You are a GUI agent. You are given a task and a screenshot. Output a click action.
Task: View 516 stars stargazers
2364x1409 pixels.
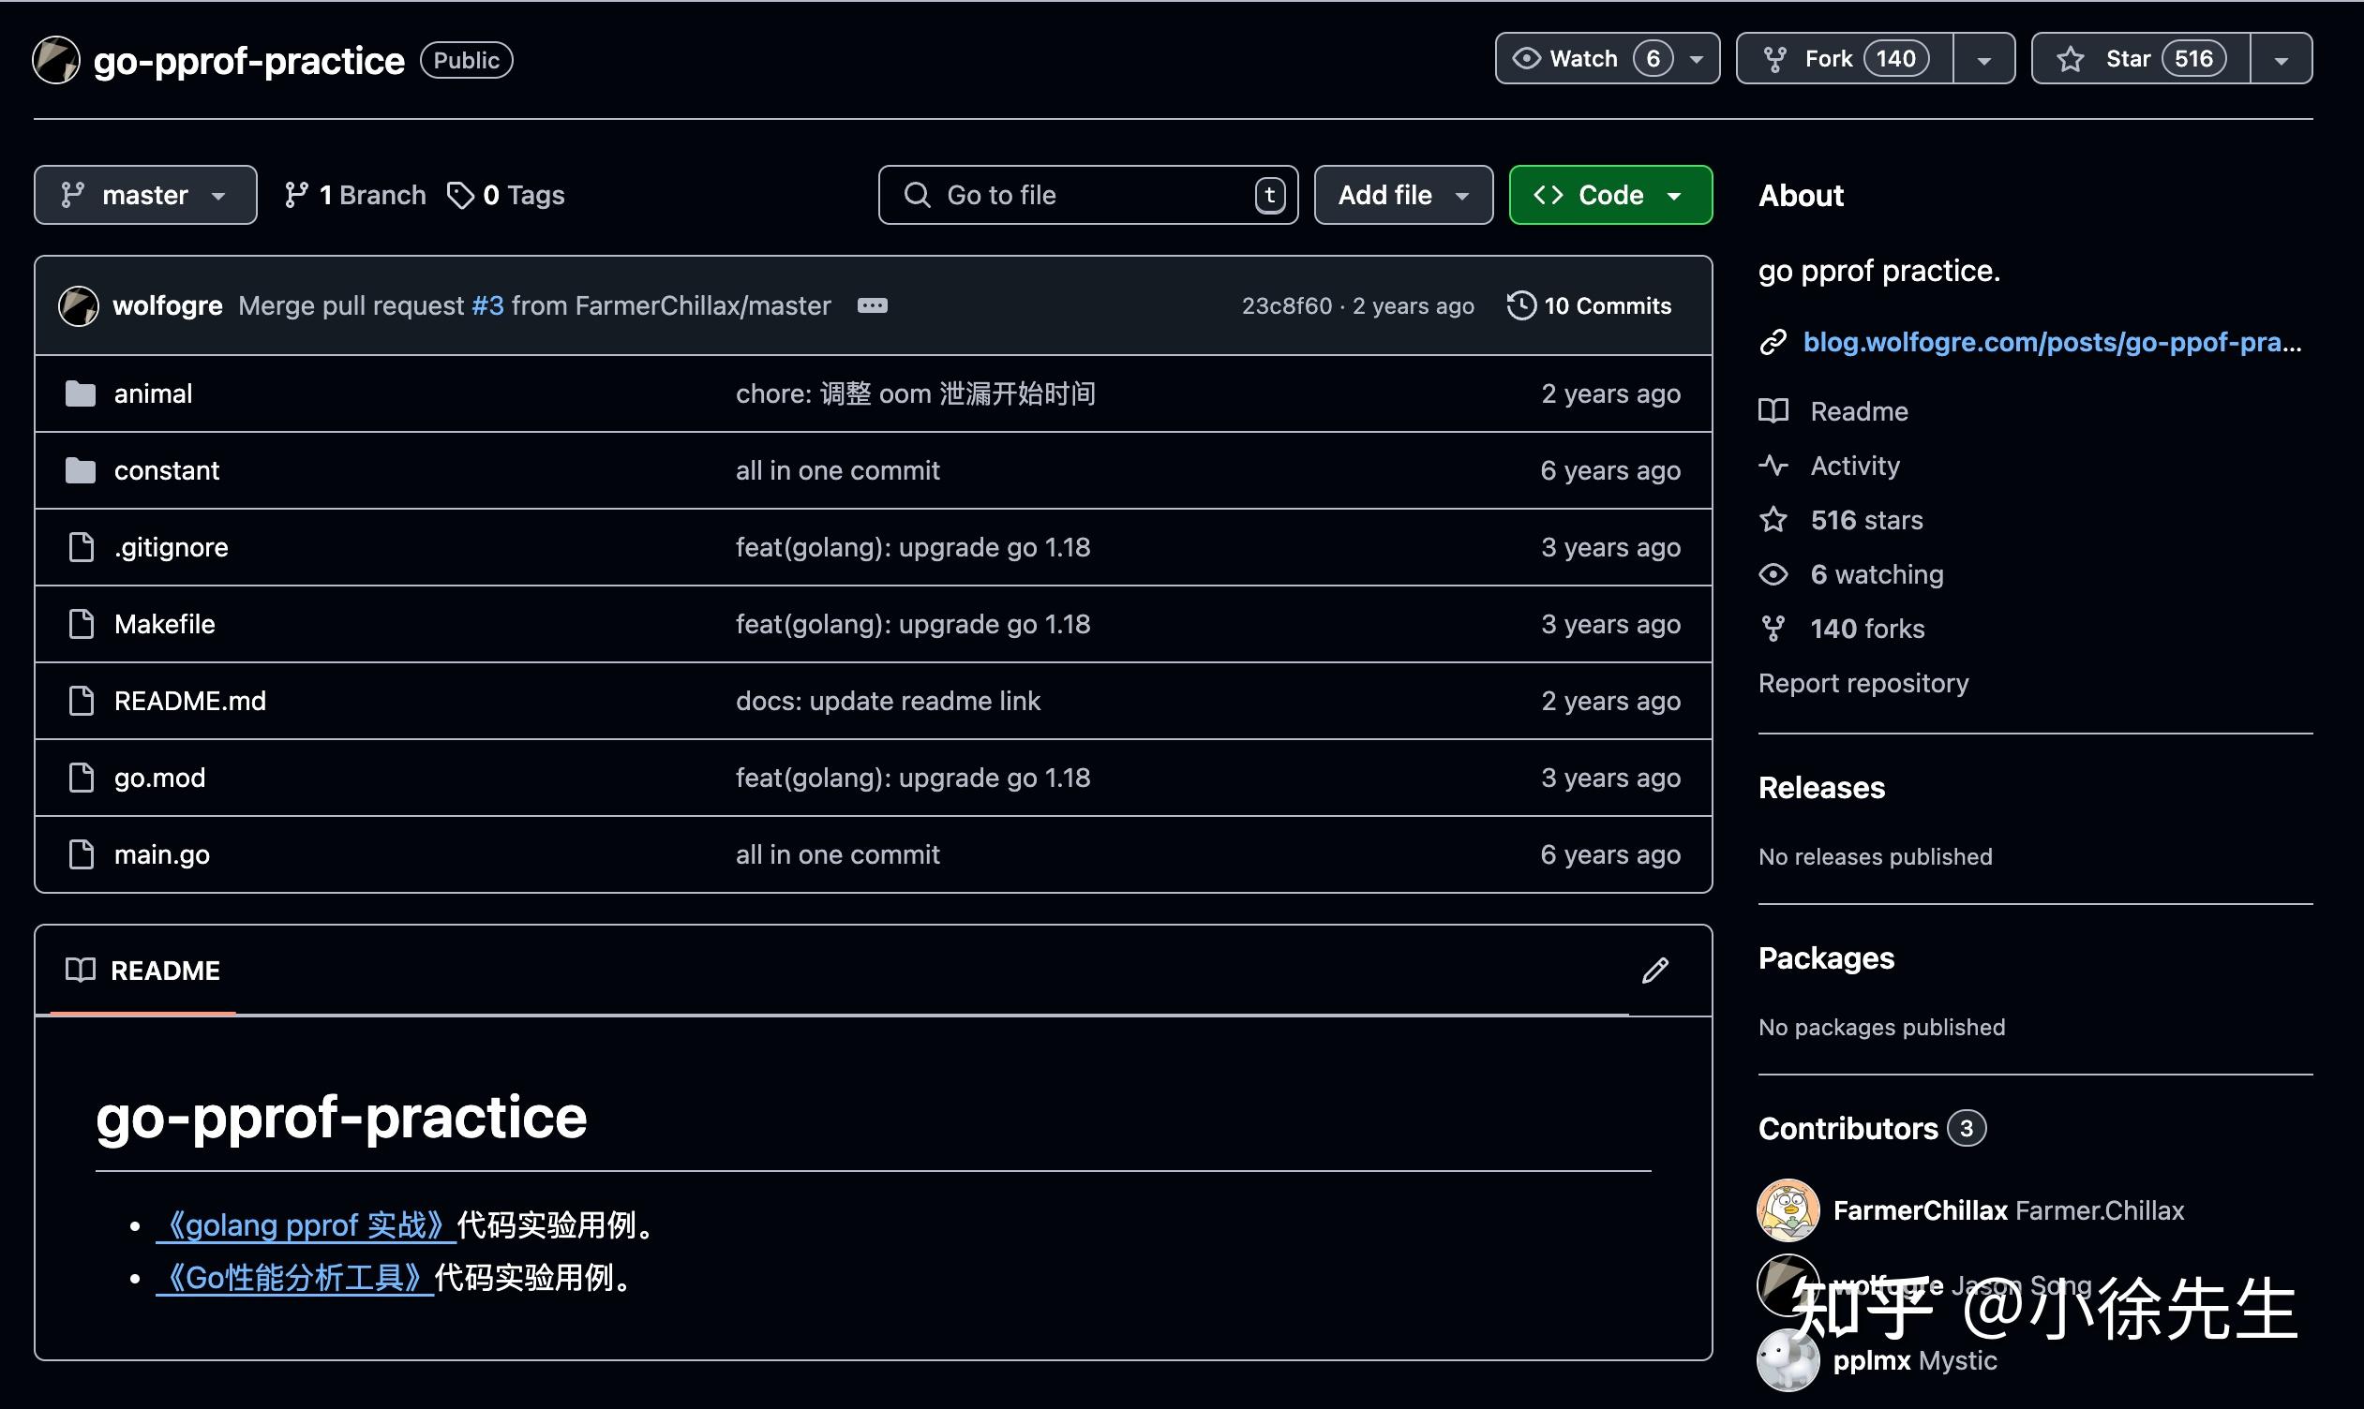pyautogui.click(x=1866, y=519)
